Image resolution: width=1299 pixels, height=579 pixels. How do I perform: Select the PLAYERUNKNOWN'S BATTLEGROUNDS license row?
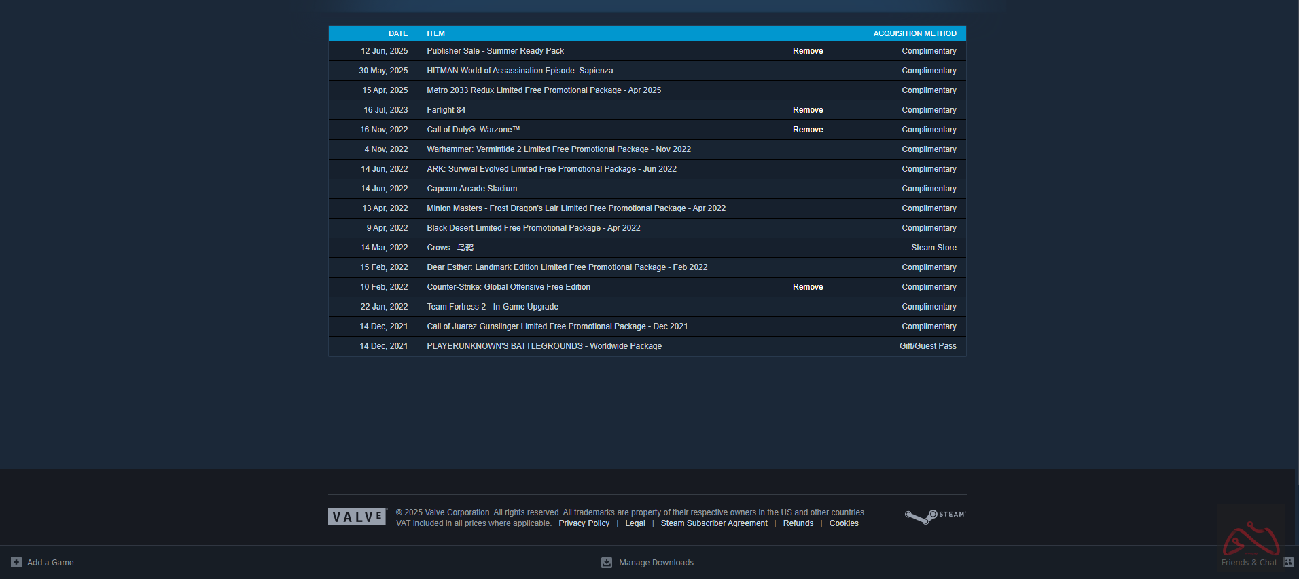pyautogui.click(x=544, y=346)
